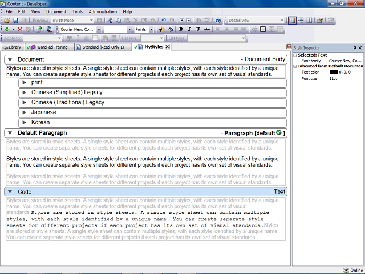Expand Chinese (Traditional) Legacy row
The height and width of the screenshot is (274, 365).
(x=24, y=103)
